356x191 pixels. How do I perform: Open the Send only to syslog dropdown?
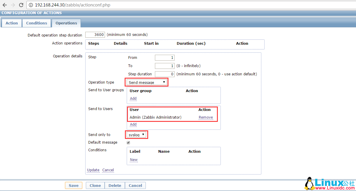tap(136, 134)
